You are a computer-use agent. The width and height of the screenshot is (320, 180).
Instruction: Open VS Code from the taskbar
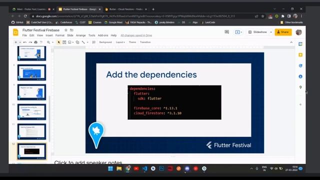pyautogui.click(x=144, y=168)
